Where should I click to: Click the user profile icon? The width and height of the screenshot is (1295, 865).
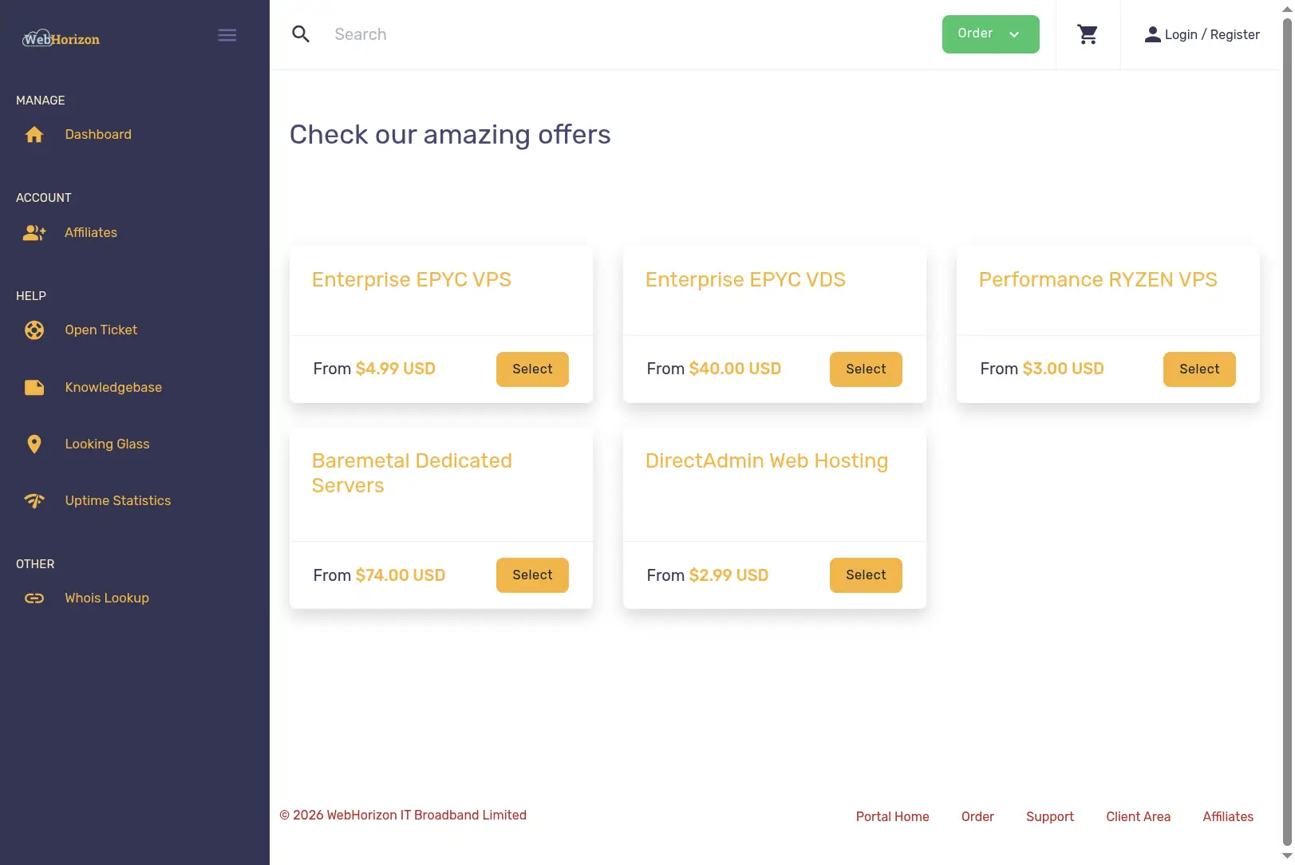click(1152, 34)
